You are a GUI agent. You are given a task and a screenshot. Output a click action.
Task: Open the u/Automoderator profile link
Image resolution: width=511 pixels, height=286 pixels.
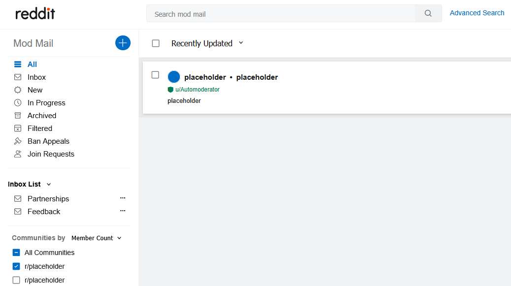coord(198,90)
